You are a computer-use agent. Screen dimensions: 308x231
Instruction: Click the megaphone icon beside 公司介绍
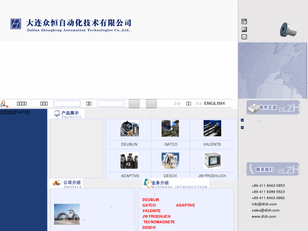pos(57,183)
